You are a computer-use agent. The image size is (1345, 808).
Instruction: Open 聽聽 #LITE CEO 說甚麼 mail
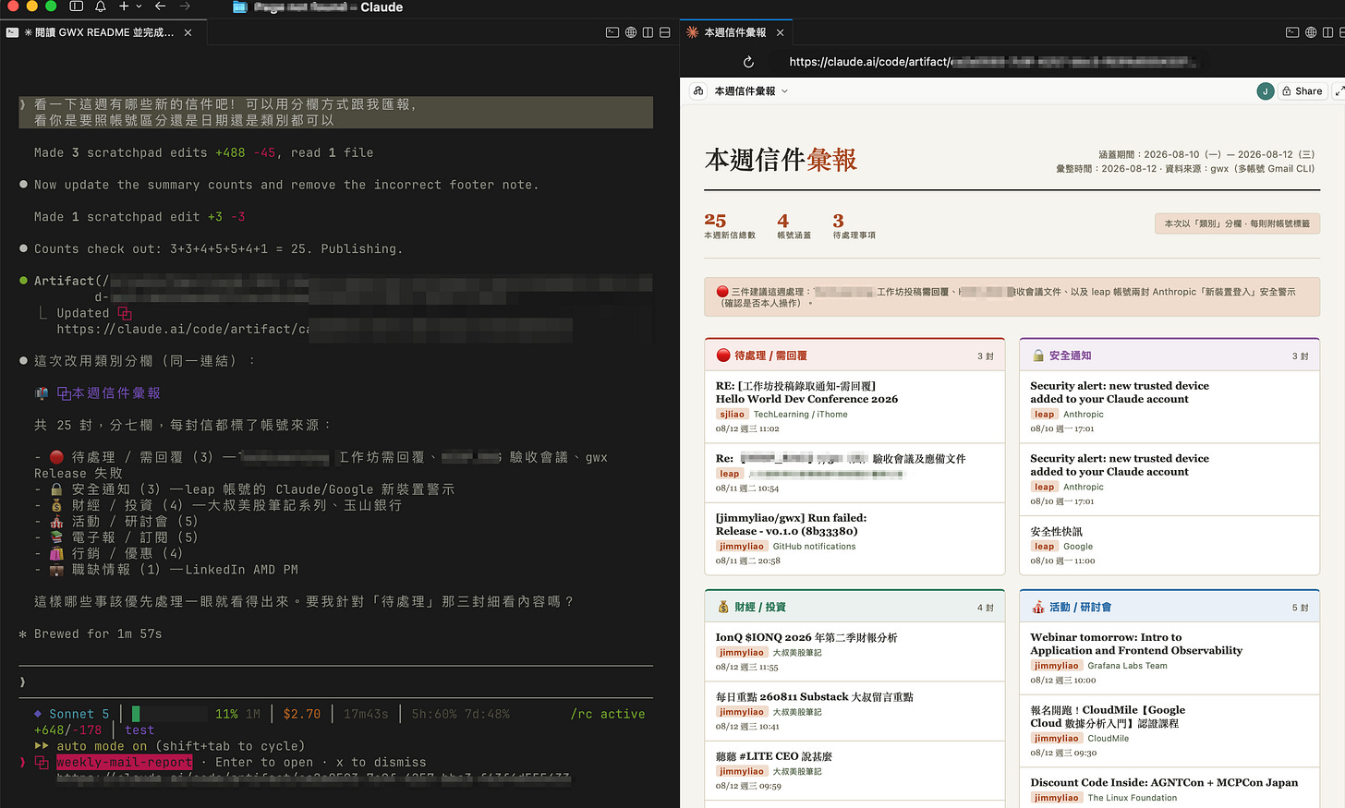(x=854, y=770)
